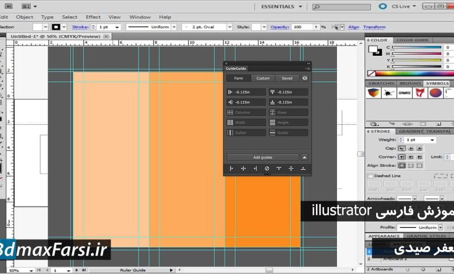Clear all guides with the circle-slash icon

tap(267, 168)
